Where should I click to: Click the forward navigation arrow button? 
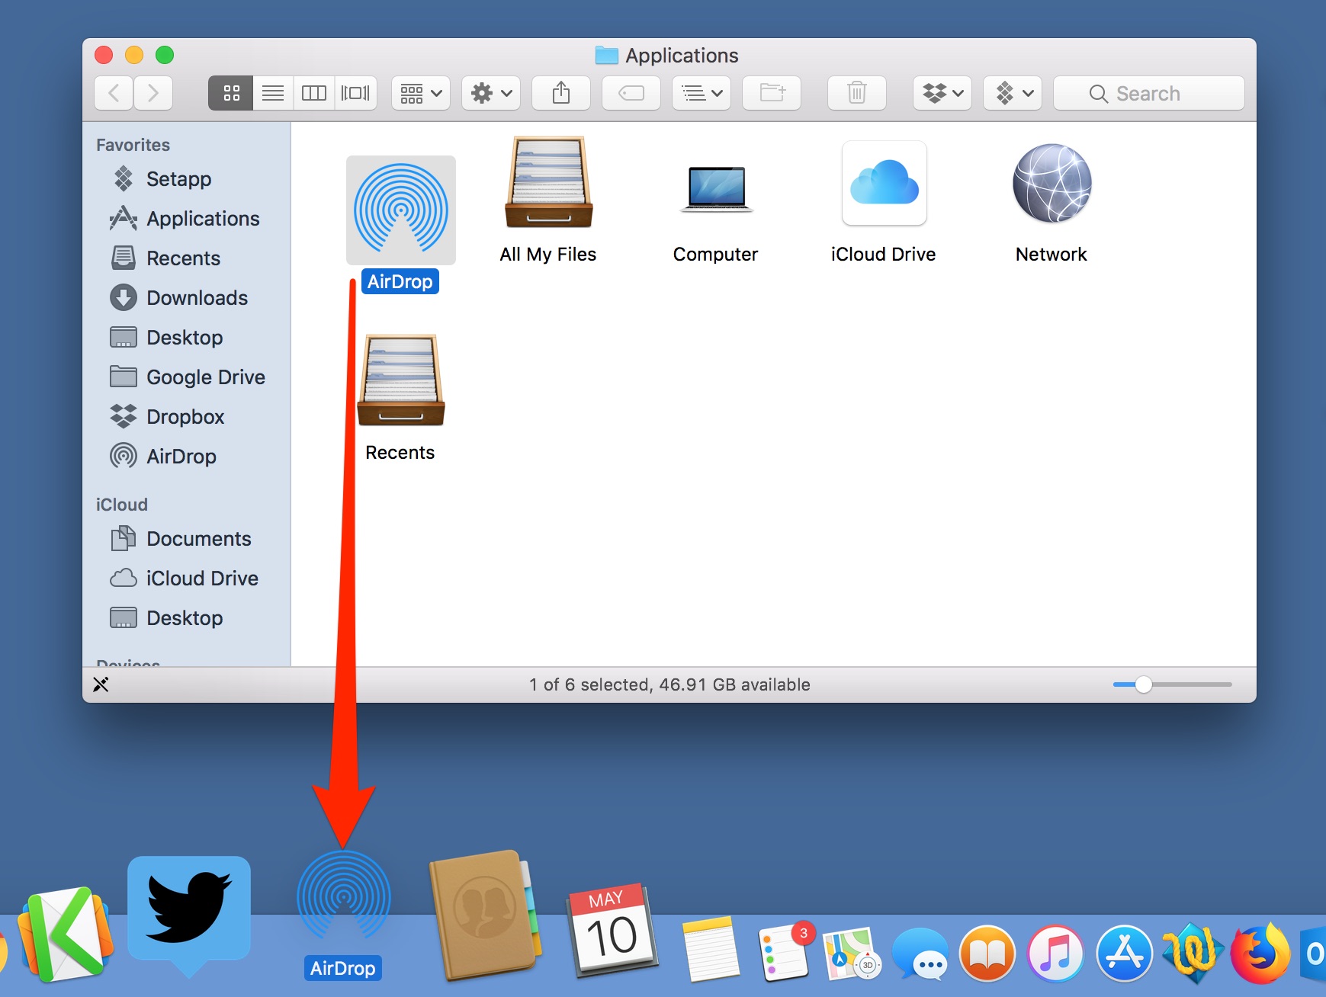[153, 93]
